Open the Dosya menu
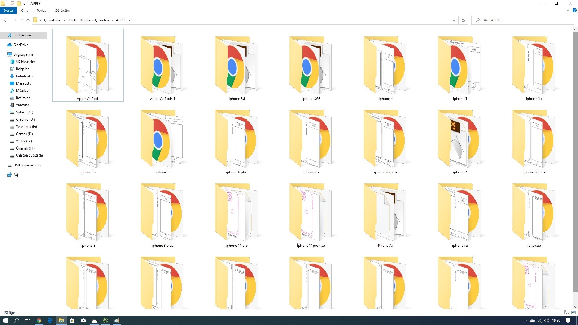This screenshot has height=325, width=578. pyautogui.click(x=8, y=11)
